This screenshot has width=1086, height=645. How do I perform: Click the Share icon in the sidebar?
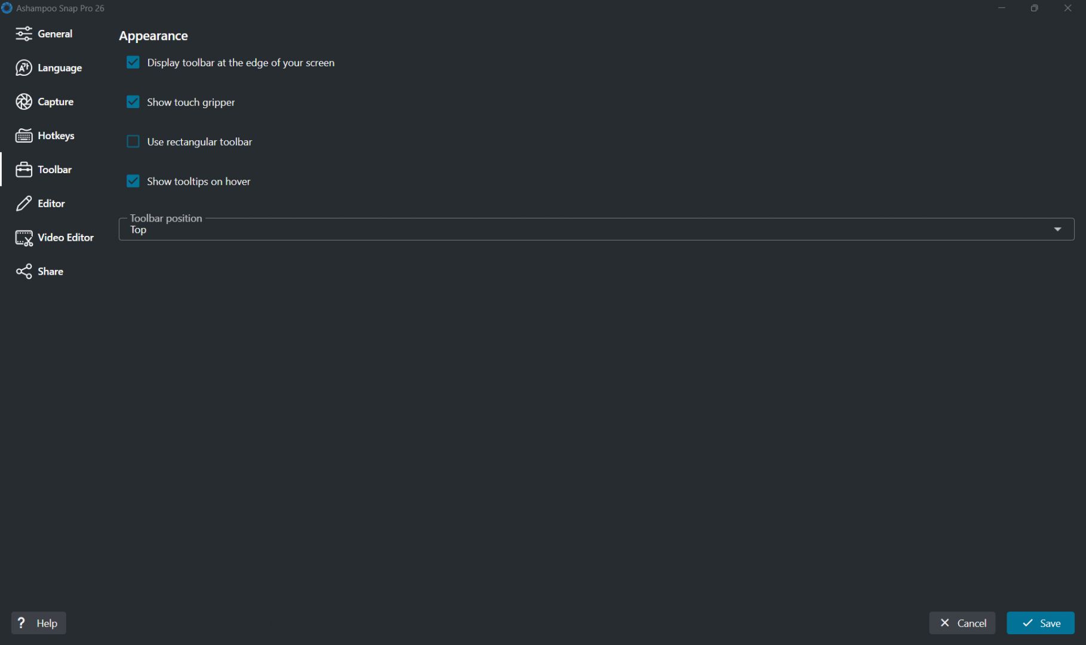pos(24,272)
